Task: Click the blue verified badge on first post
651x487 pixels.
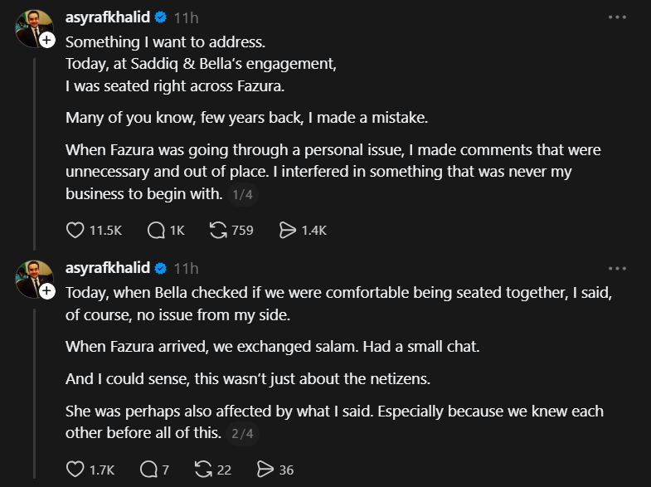Action: (161, 17)
